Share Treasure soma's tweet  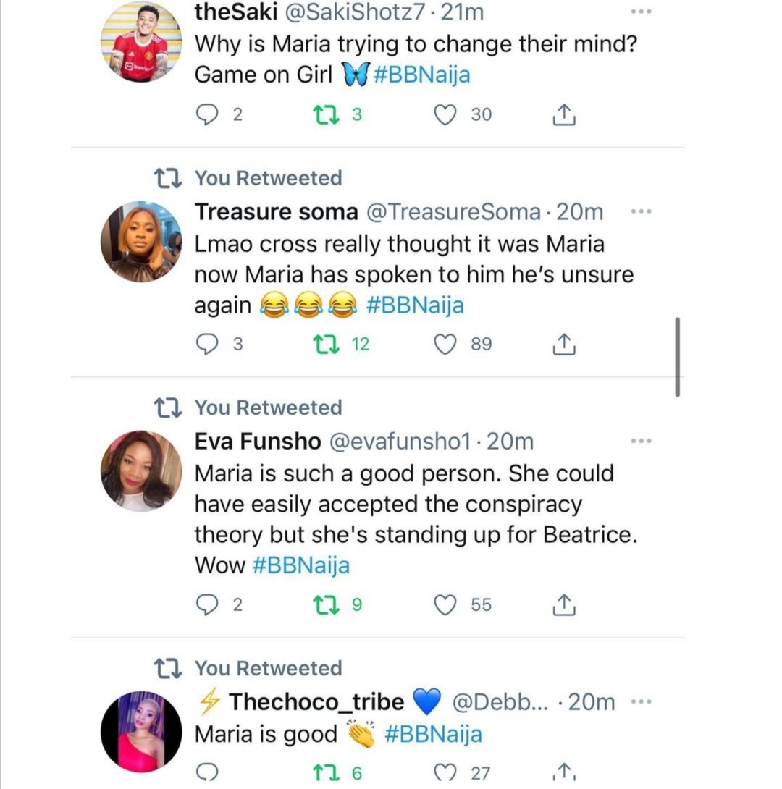(x=564, y=345)
